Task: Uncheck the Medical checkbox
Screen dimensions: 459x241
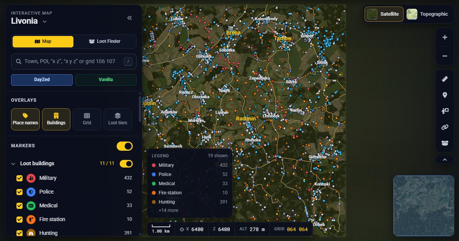Action: click(20, 206)
